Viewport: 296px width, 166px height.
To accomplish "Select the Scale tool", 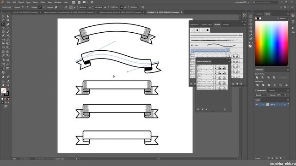I will point(8,40).
